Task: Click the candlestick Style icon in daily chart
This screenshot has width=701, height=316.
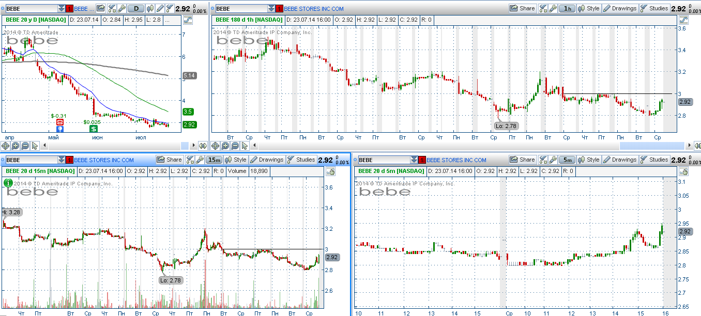Action: pos(150,8)
